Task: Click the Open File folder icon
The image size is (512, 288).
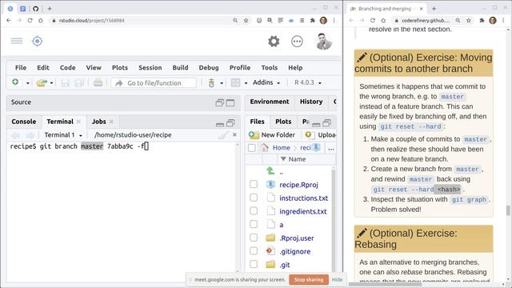Action: (42, 83)
